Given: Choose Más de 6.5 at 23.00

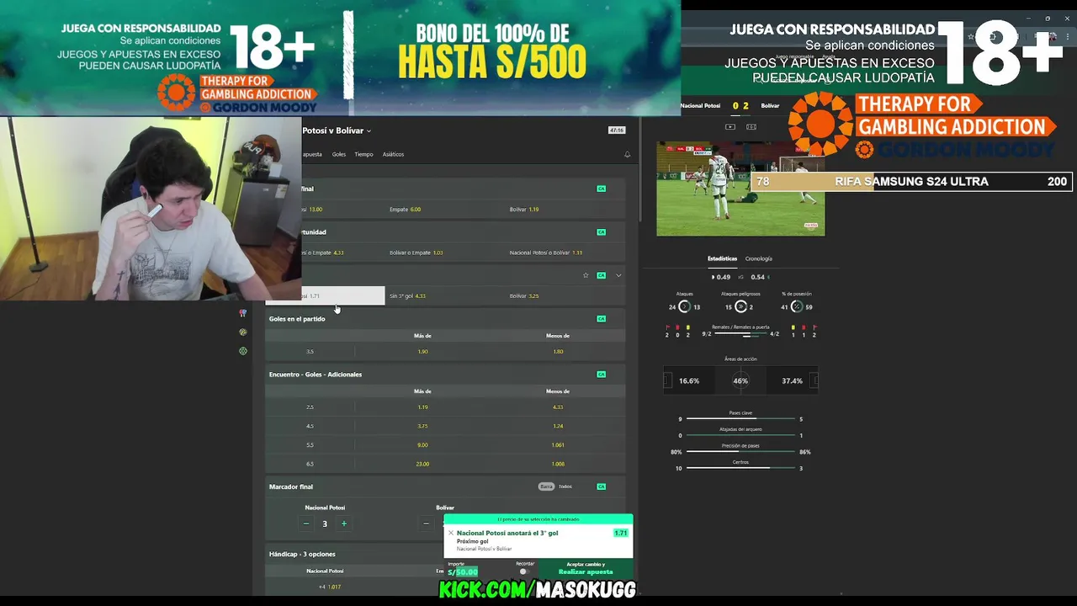Looking at the screenshot, I should pos(422,464).
